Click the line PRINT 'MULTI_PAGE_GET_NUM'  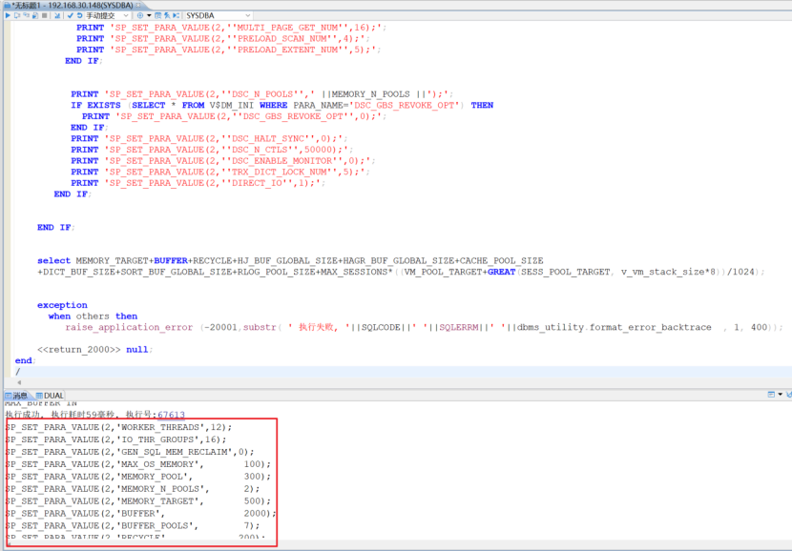point(231,28)
